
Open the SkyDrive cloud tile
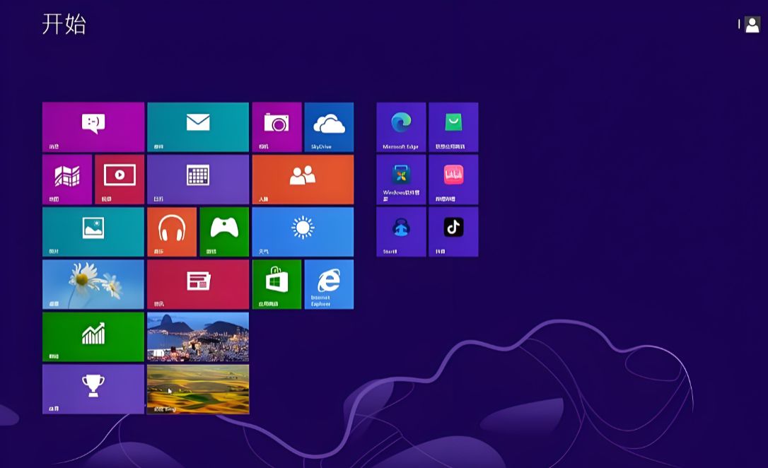coord(329,127)
